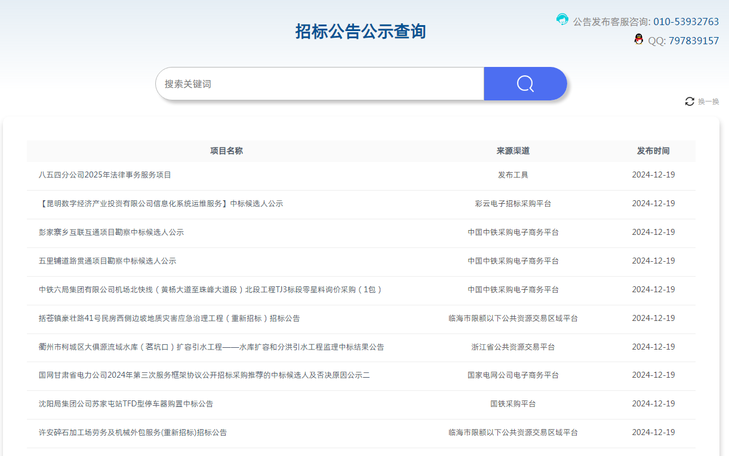
Task: Click the 发布时间 column header
Action: [x=653, y=151]
